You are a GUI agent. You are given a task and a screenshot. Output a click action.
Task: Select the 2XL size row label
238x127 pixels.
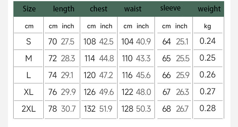click(x=29, y=109)
